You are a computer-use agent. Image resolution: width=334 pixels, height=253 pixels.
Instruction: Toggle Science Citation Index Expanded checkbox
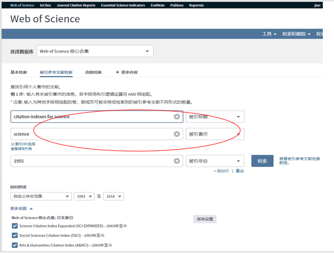point(15,226)
